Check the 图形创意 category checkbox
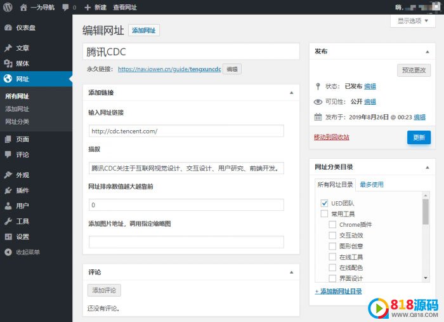 [332, 246]
